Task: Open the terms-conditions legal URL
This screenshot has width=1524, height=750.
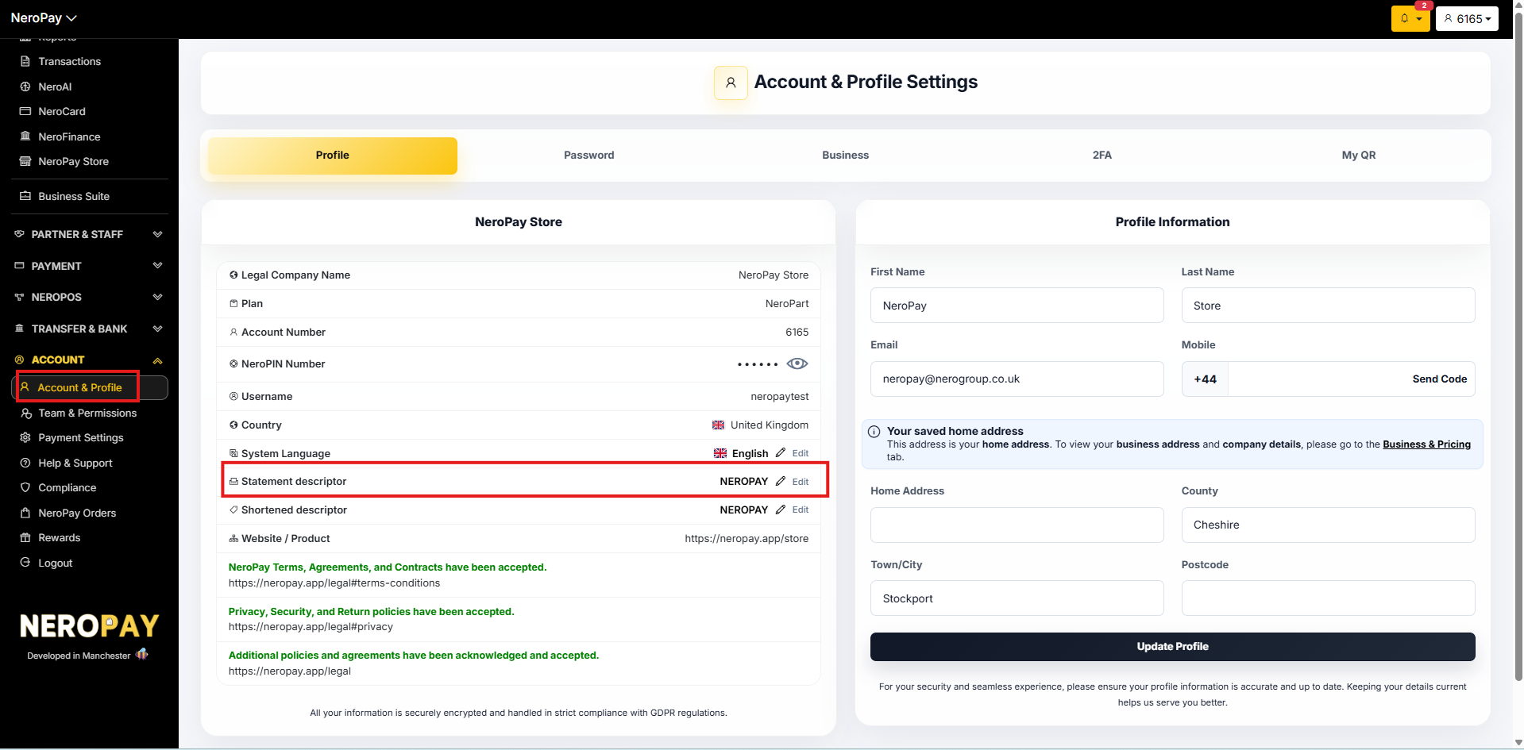Action: (x=334, y=583)
